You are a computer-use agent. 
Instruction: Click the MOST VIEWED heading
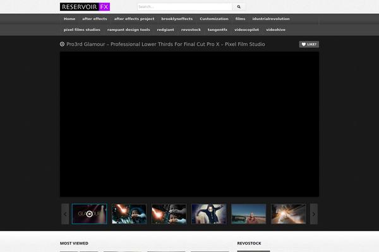[74, 243]
